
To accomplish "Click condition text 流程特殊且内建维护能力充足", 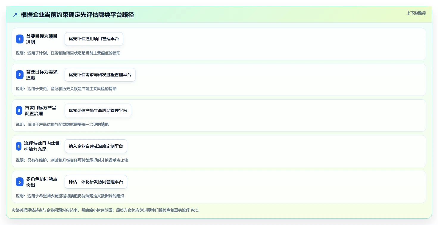I will tap(42, 146).
